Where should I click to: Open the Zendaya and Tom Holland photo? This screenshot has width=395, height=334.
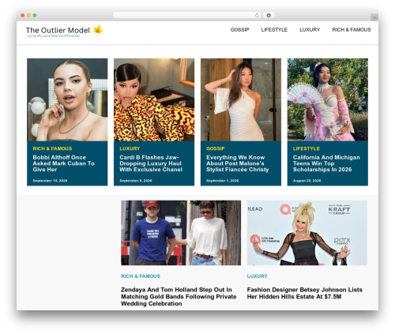coord(181,233)
